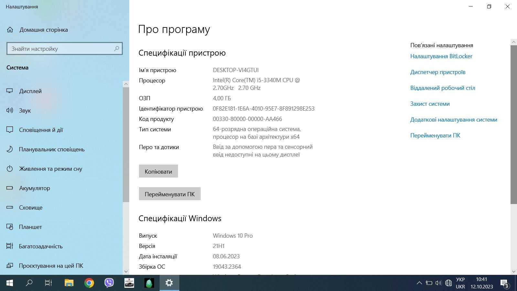
Task: Click the network globe tray icon
Action: click(448, 283)
